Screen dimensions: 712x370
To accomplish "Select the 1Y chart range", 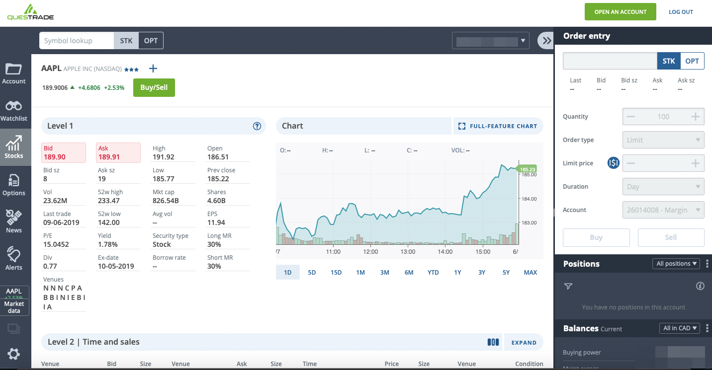I will (457, 272).
